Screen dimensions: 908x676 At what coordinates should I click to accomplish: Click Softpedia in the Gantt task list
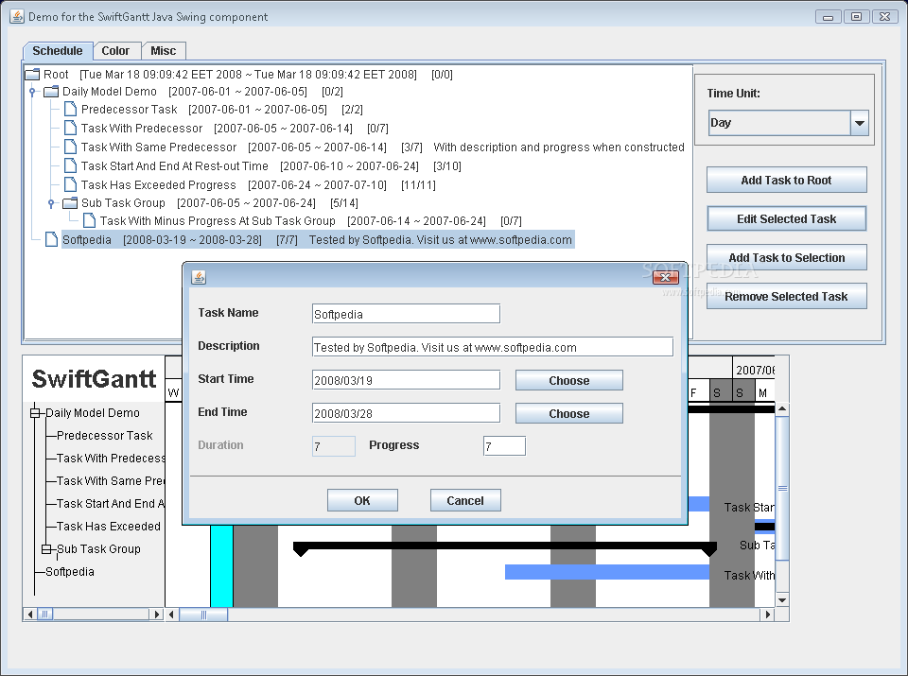69,572
